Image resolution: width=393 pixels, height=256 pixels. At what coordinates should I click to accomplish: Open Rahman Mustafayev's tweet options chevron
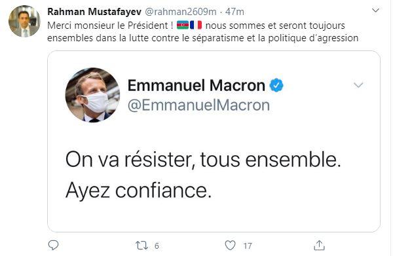(x=375, y=10)
